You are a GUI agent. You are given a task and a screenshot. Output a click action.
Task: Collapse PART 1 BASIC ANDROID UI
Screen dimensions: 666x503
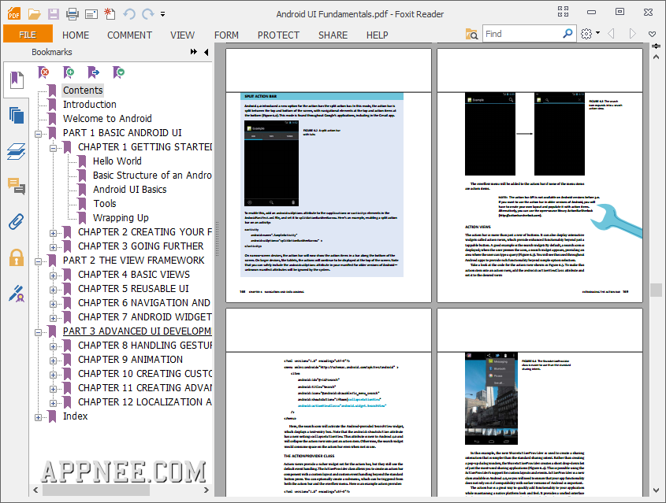[39, 134]
